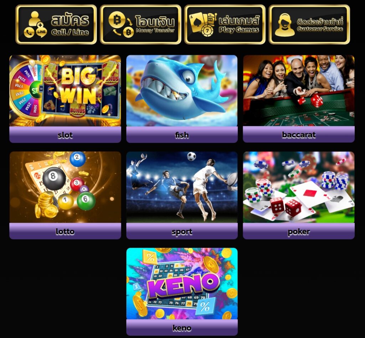Viewport: 365px width, 338px height.
Task: Open the blue shark fish game image
Action: click(182, 91)
